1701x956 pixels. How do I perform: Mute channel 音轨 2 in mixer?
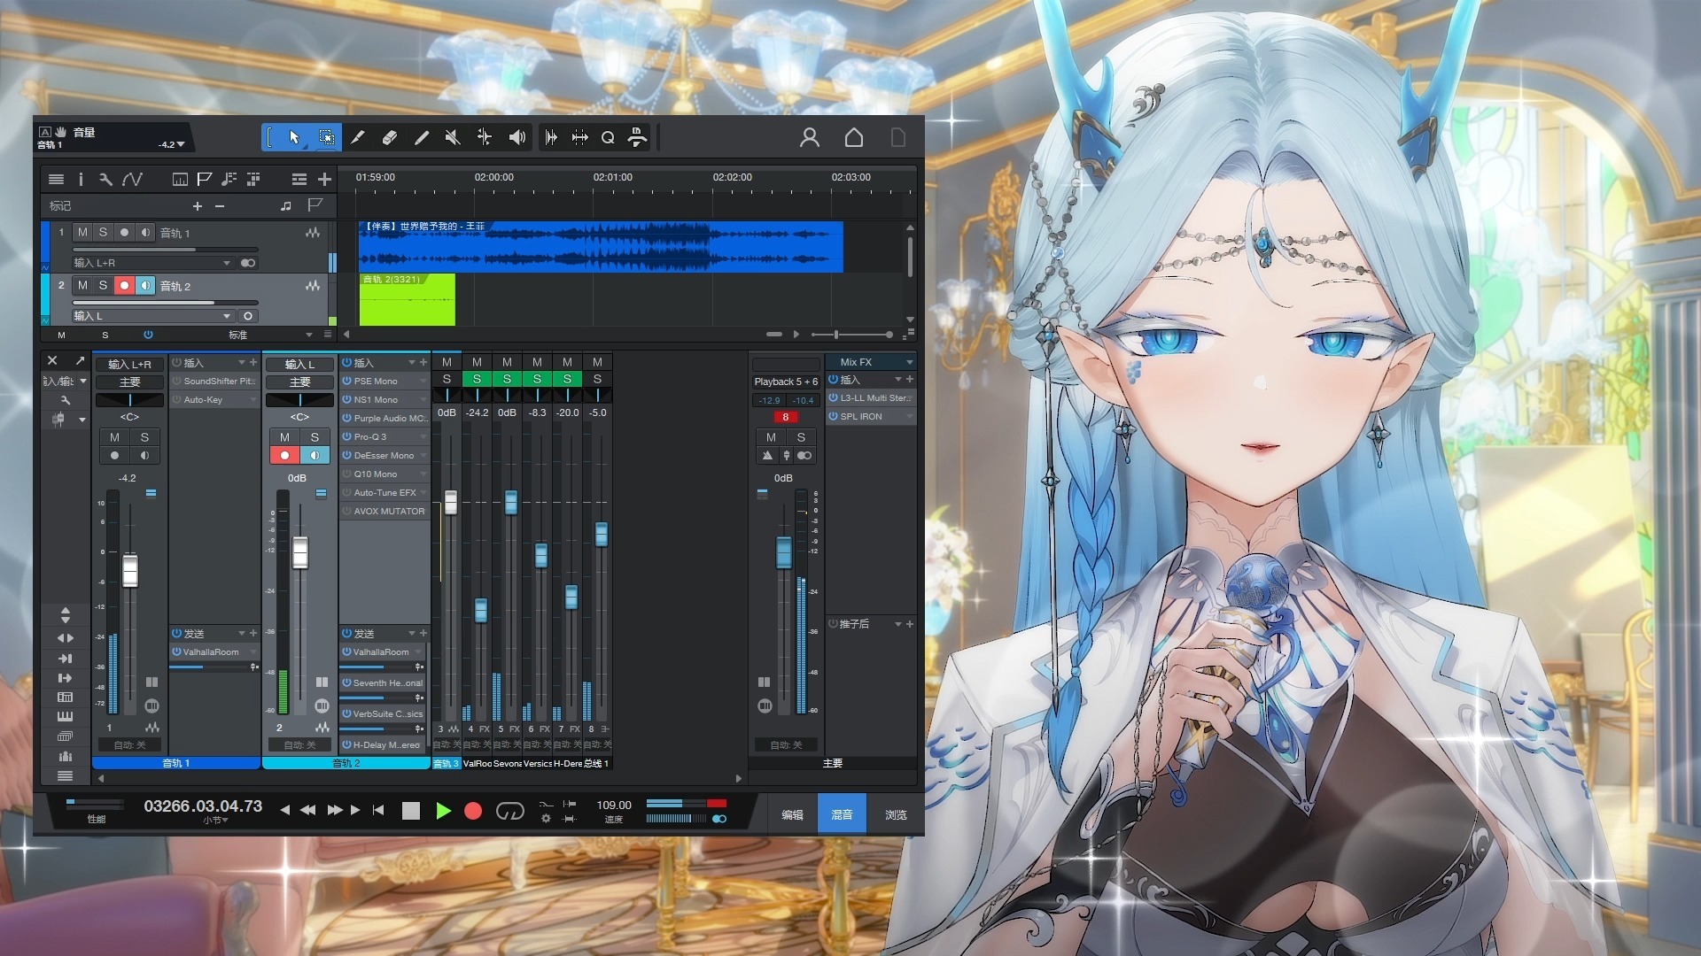pos(284,437)
